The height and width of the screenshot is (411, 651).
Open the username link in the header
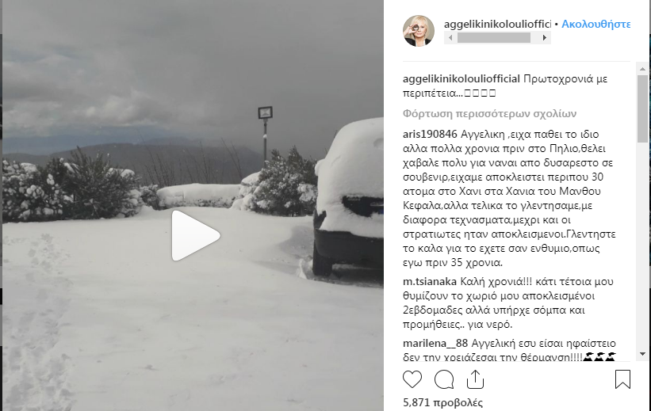click(497, 24)
